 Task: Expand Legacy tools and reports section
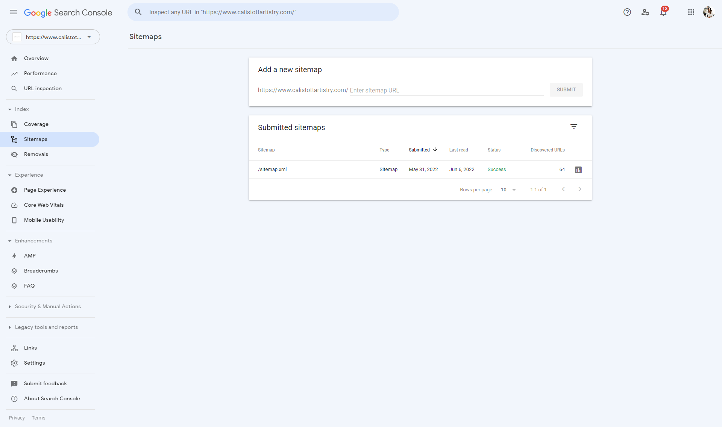pos(10,327)
